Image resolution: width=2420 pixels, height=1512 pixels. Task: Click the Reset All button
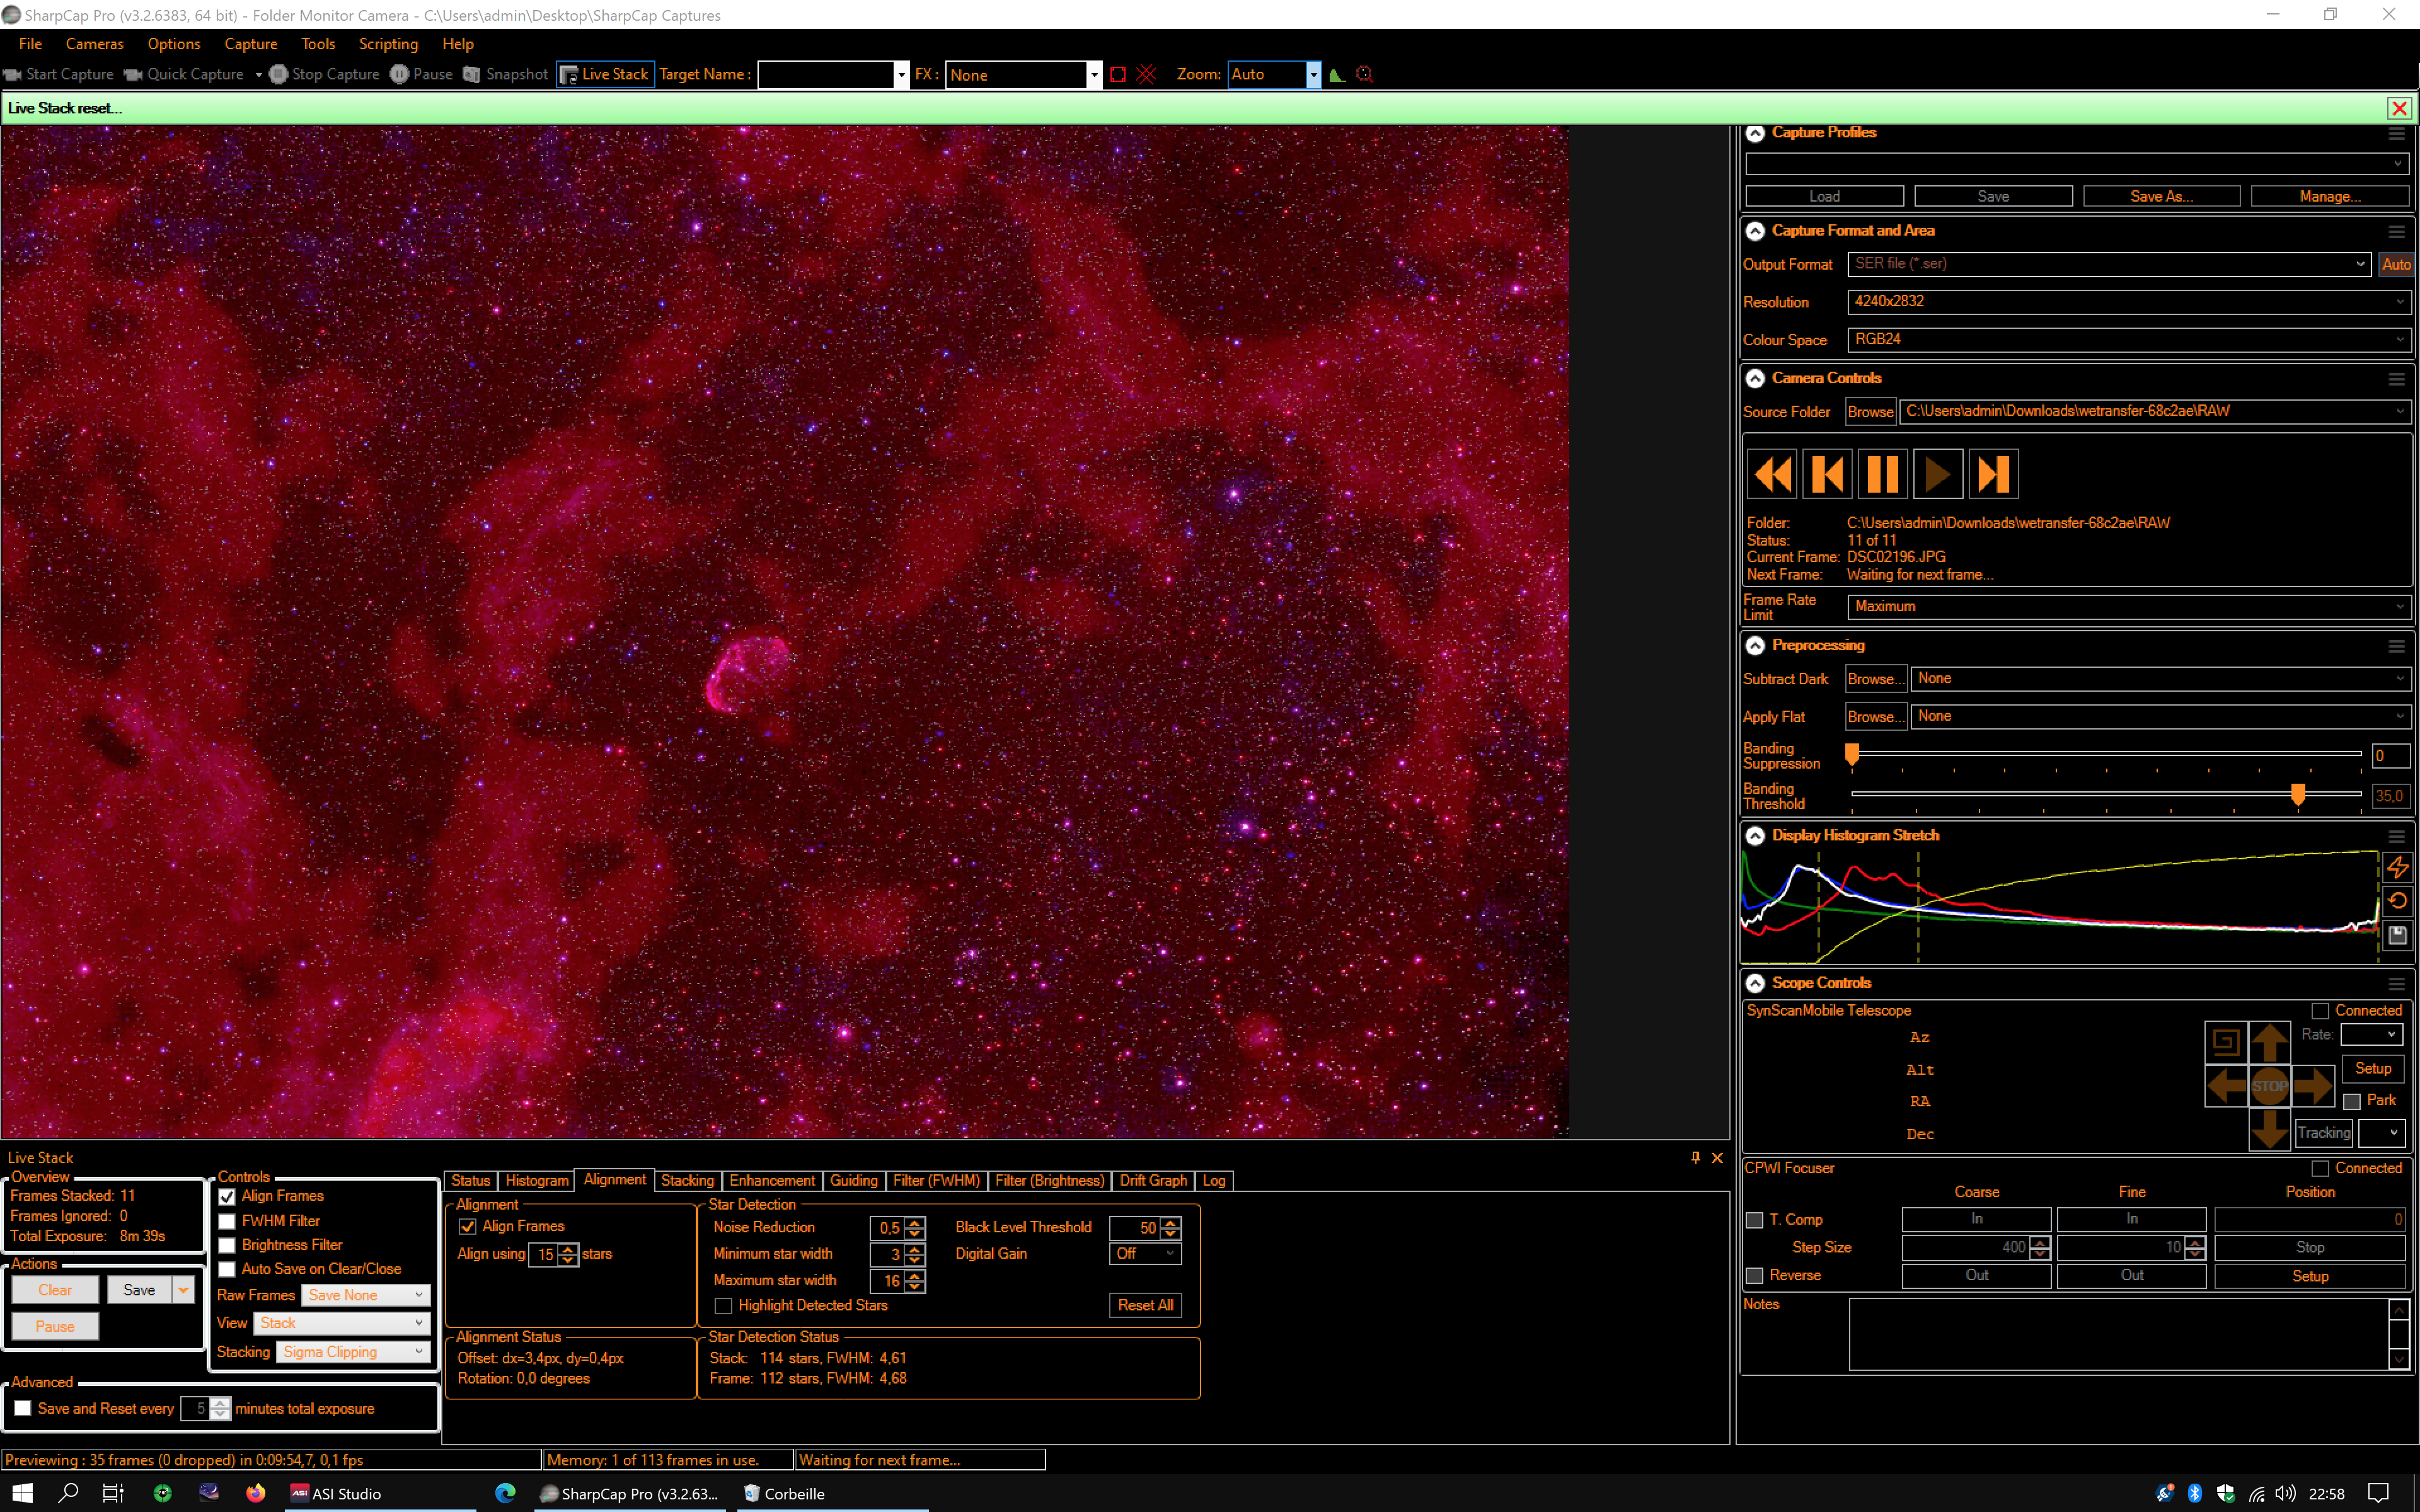(x=1145, y=1305)
